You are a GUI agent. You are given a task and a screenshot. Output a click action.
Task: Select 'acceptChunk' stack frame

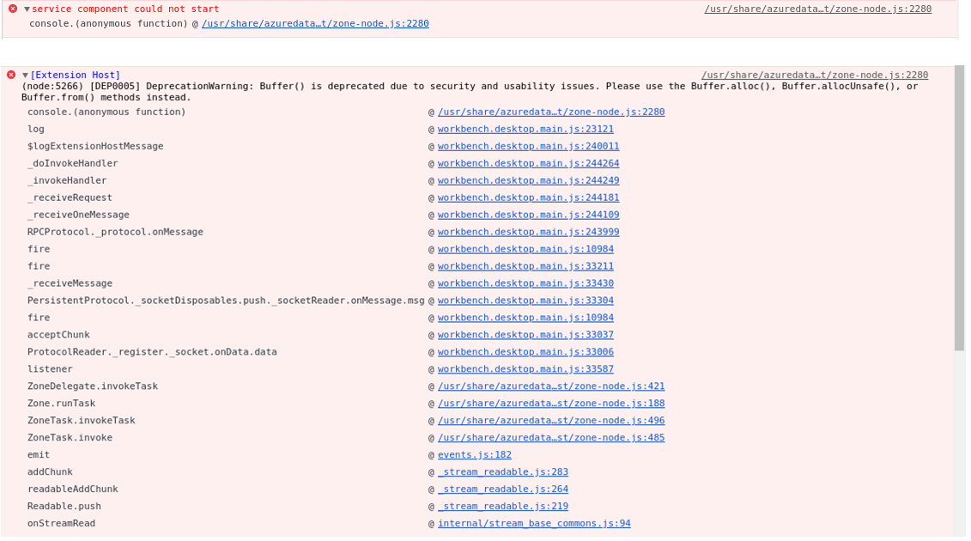click(58, 335)
